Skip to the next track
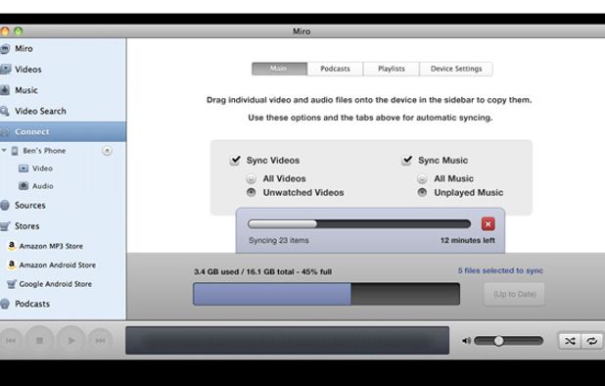The width and height of the screenshot is (605, 386). click(100, 341)
